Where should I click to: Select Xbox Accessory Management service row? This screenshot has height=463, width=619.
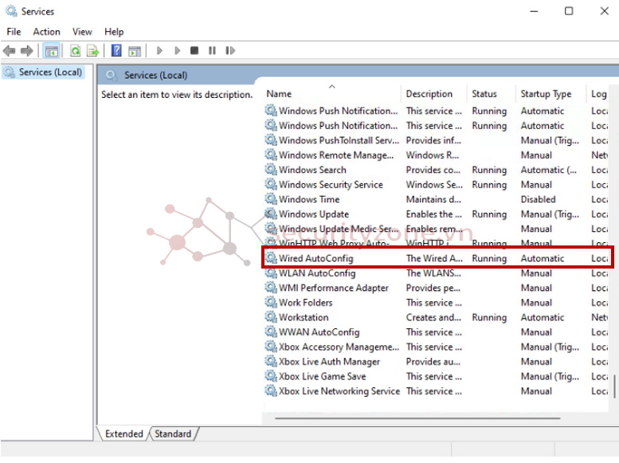437,347
